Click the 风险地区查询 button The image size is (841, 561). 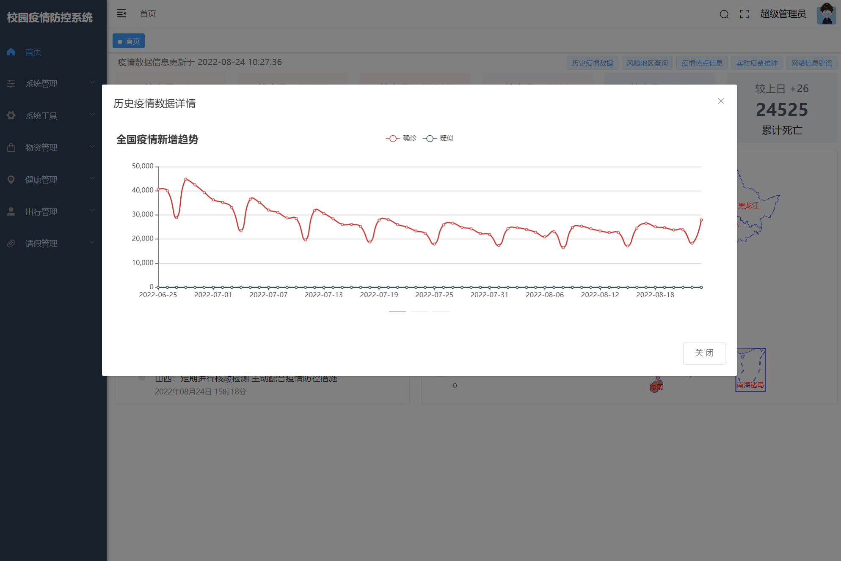[x=647, y=63]
